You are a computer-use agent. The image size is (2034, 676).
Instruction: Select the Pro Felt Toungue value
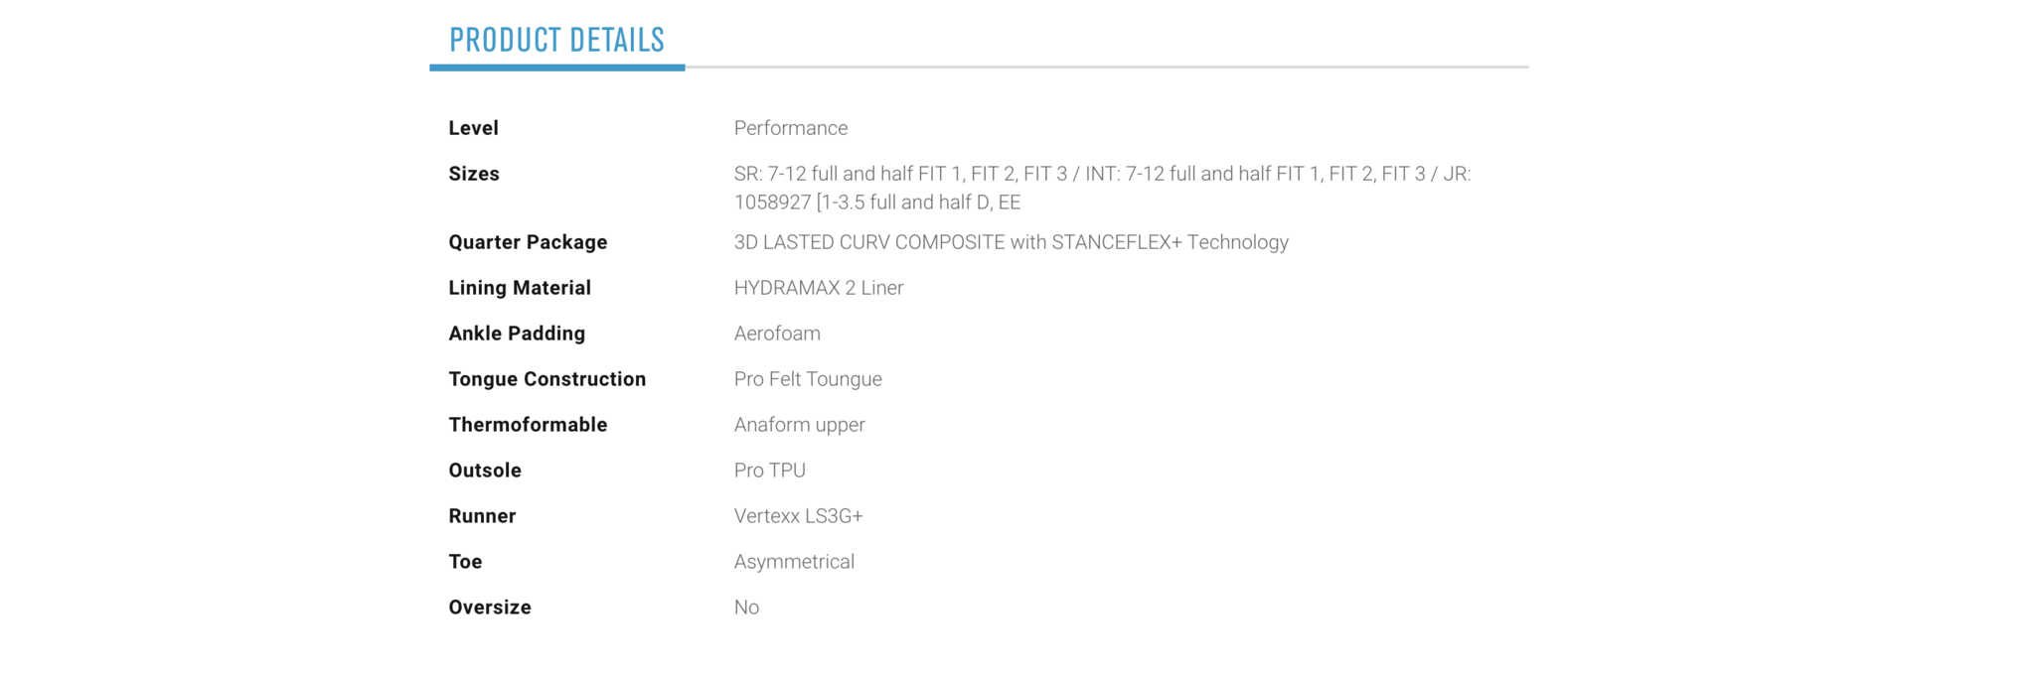coord(808,379)
